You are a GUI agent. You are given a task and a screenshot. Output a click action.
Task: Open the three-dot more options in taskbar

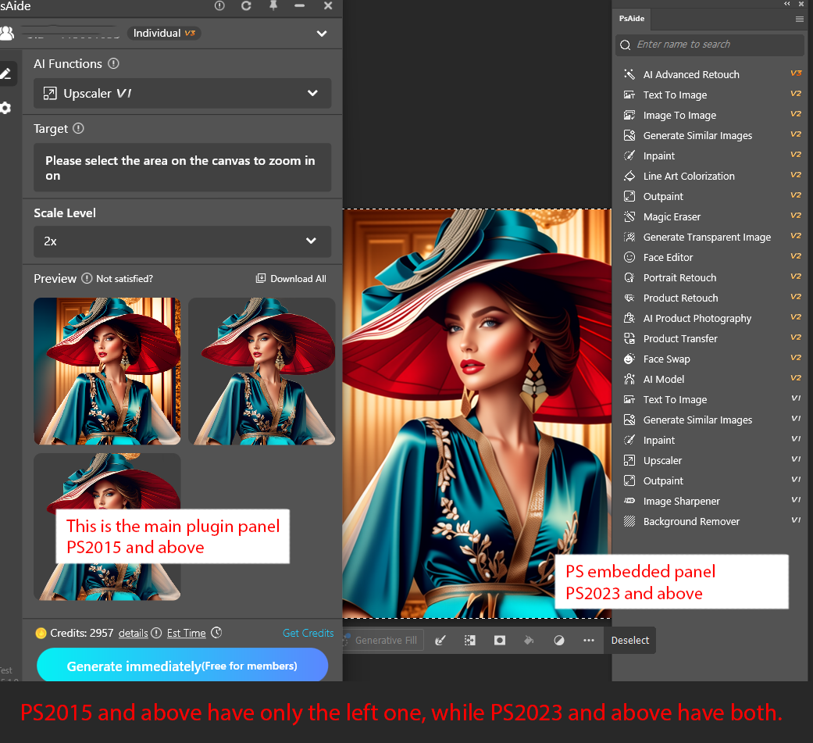[588, 640]
